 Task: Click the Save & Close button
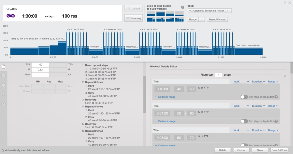click(x=279, y=150)
